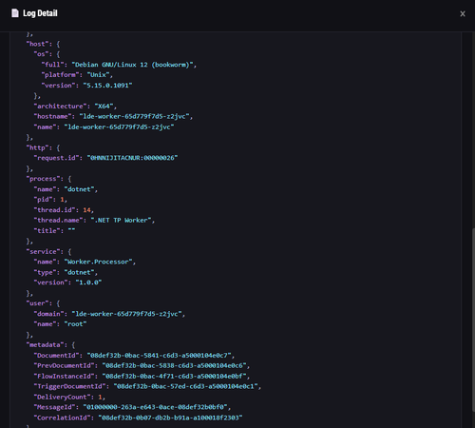This screenshot has height=428, width=475.
Task: Click the service version 1.0.0 value
Action: (x=88, y=282)
